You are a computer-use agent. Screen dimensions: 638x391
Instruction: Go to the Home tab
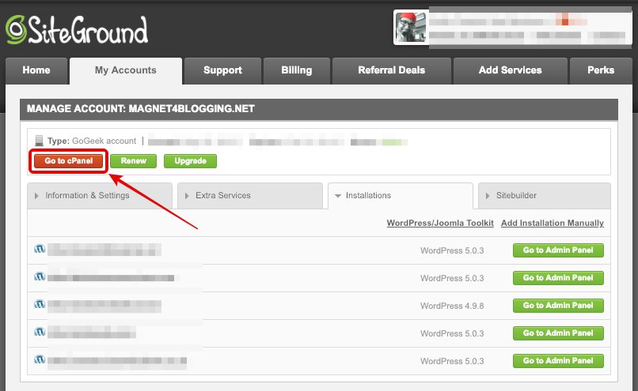pyautogui.click(x=36, y=70)
